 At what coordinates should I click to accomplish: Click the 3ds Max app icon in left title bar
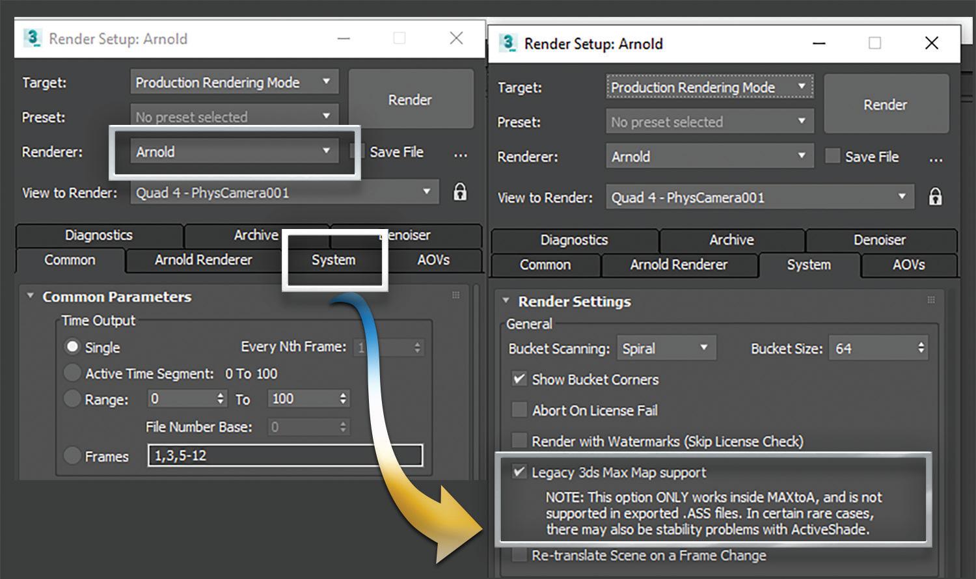[32, 38]
